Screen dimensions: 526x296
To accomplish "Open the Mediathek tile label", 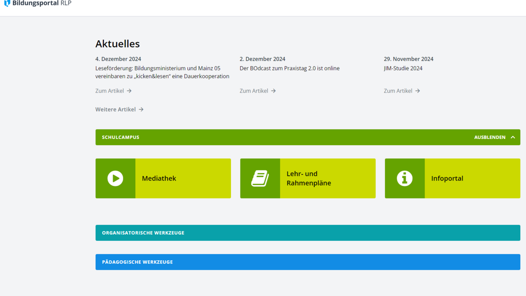I will [159, 178].
